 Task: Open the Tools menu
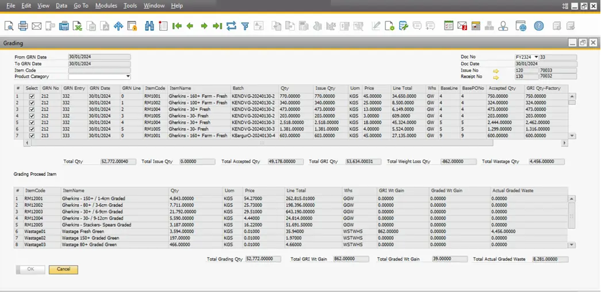click(x=130, y=6)
